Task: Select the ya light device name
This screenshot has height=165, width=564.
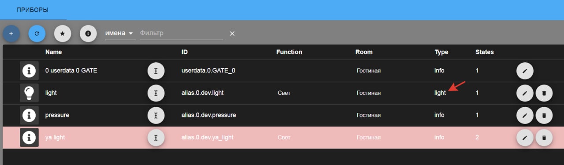Action: pos(55,138)
